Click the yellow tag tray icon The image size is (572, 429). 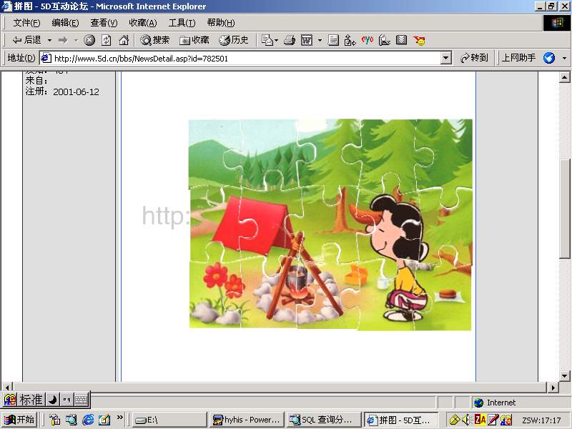point(454,420)
